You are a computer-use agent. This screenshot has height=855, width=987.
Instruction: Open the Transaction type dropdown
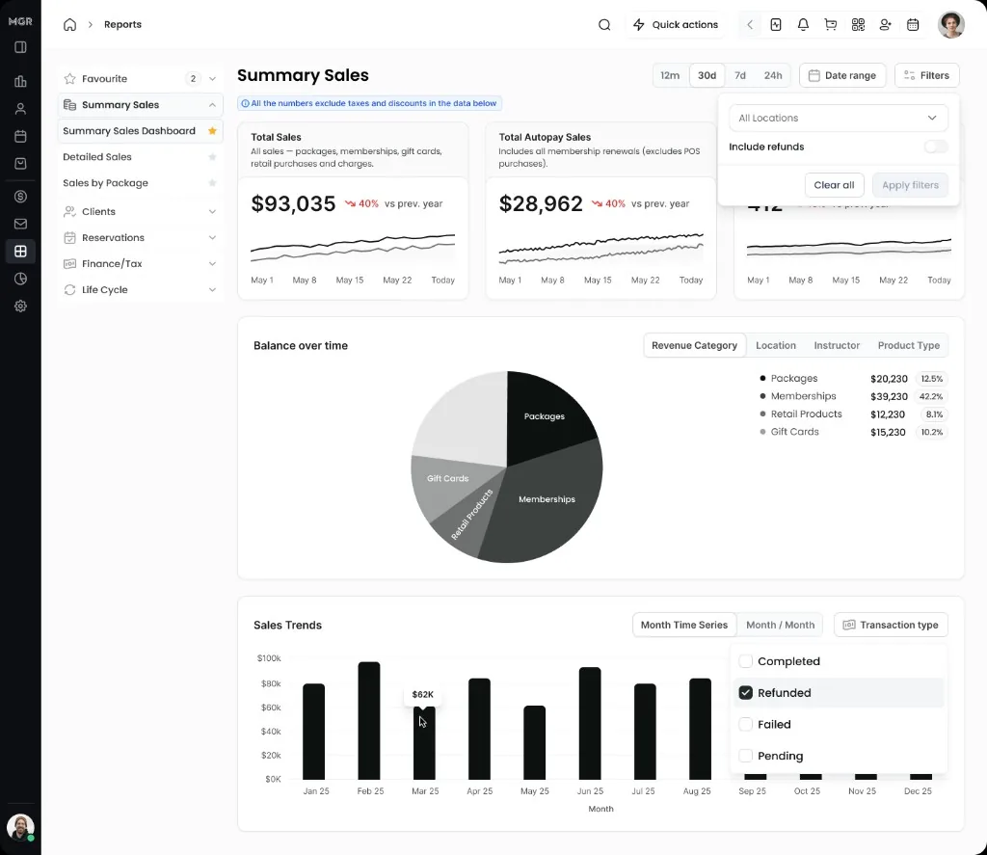[891, 625]
